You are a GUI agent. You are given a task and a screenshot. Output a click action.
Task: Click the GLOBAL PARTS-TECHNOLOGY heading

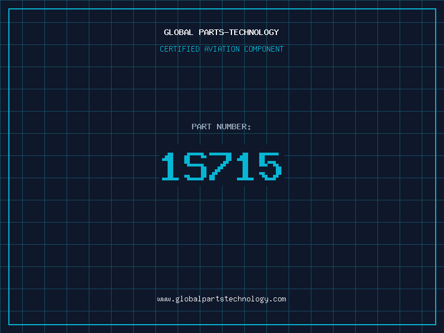pos(221,32)
